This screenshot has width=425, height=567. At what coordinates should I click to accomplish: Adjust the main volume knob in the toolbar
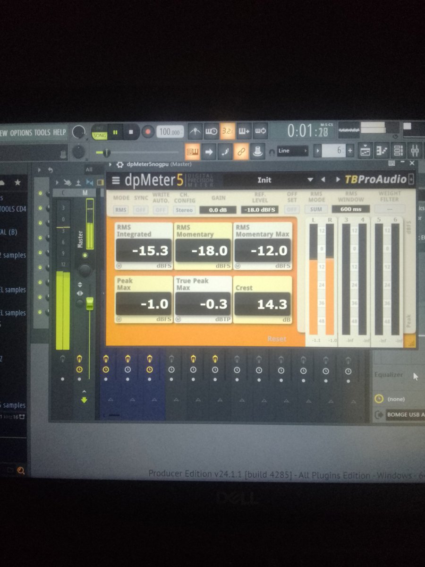(78, 132)
